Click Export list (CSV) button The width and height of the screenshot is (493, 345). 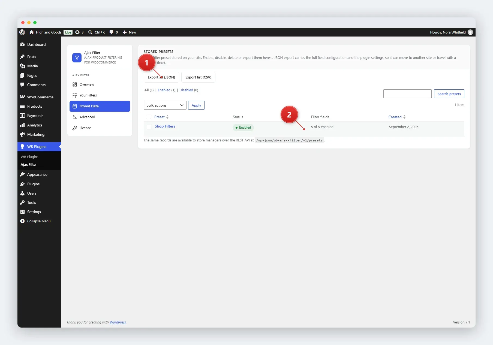198,77
